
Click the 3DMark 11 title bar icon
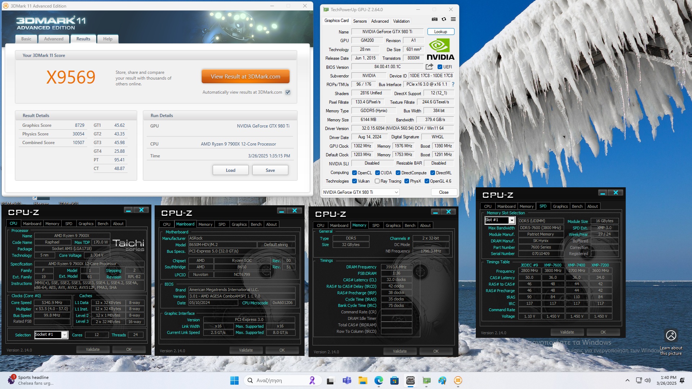pos(6,6)
